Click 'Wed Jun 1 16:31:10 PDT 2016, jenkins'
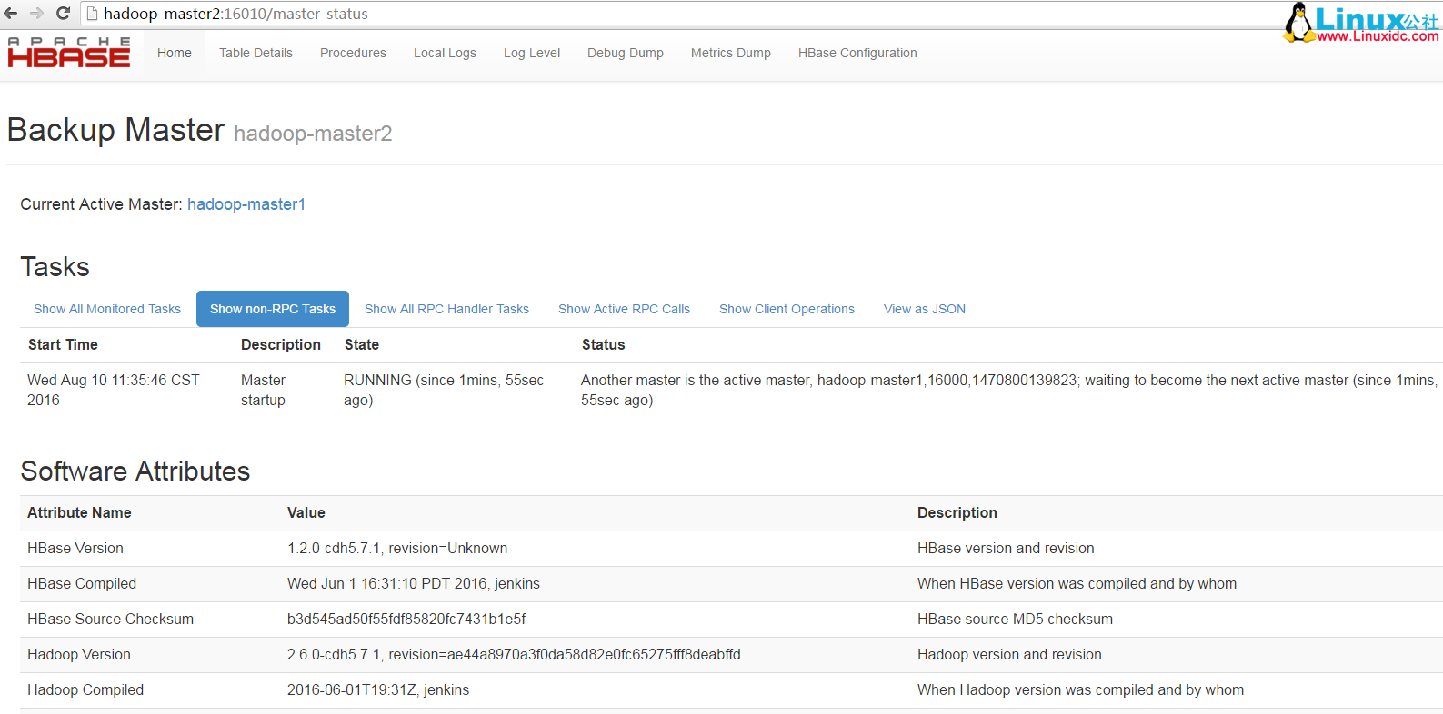The width and height of the screenshot is (1443, 714). (414, 583)
